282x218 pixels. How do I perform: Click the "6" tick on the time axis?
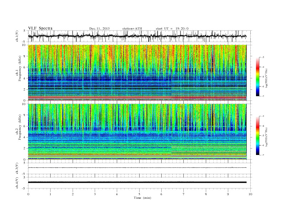pyautogui.click(x=161, y=194)
